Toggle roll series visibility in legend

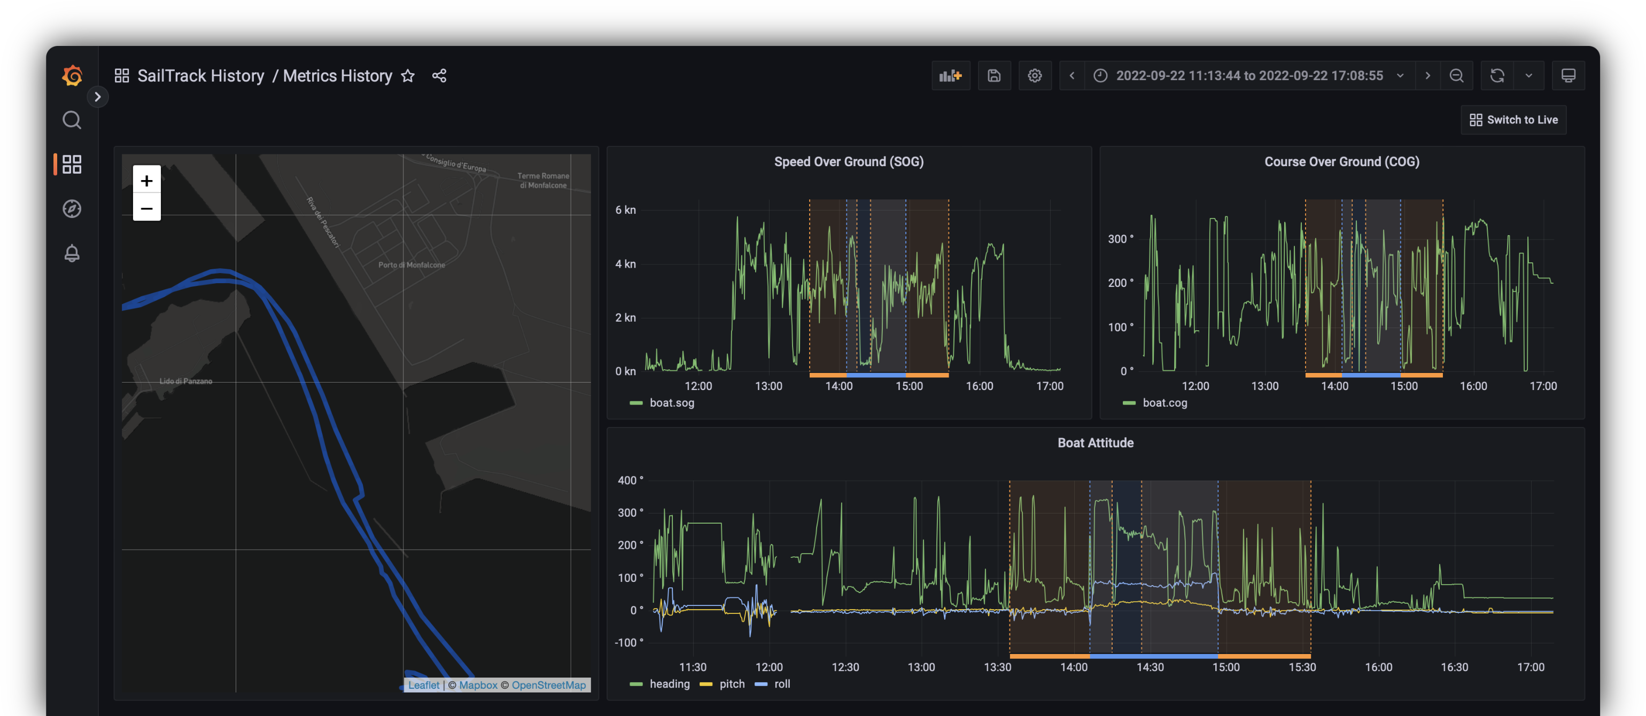[781, 684]
